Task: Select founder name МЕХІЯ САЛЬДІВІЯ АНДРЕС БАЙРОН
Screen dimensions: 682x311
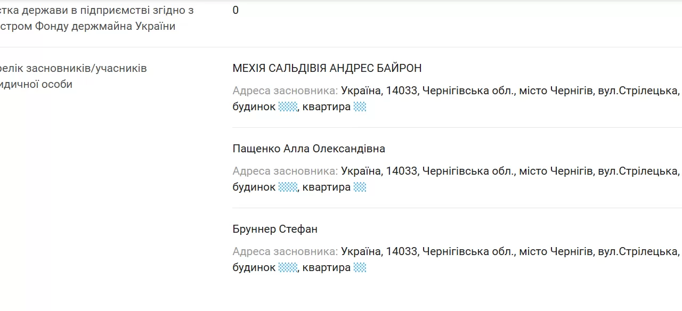Action: (x=327, y=68)
